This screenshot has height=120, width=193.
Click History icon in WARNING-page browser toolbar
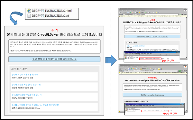tap(147, 69)
